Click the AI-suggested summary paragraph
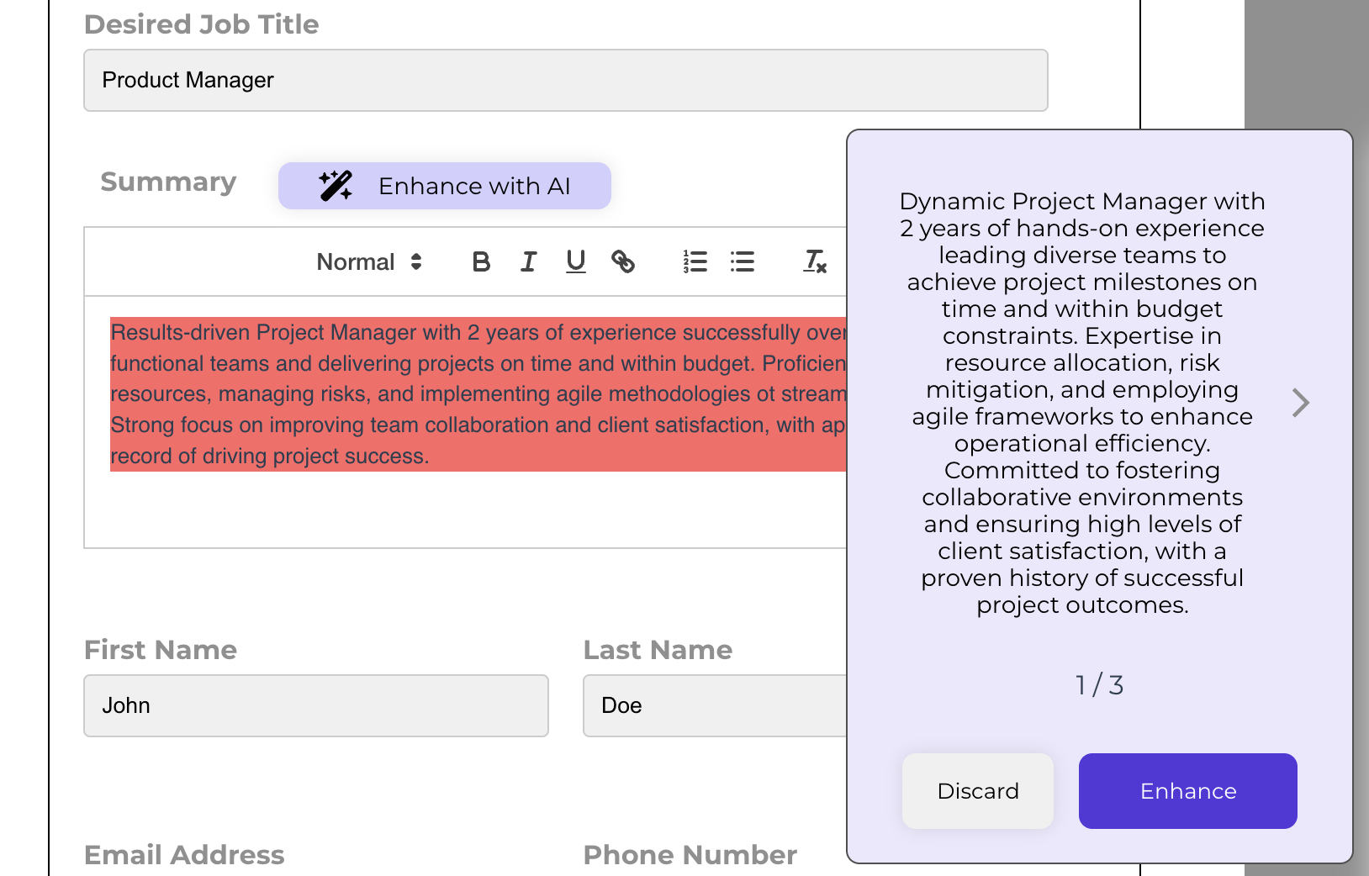The image size is (1369, 876). coord(1082,403)
